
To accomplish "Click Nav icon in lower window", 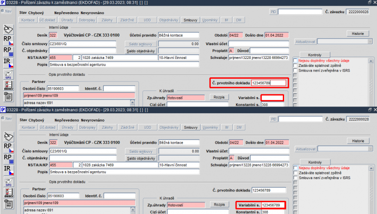I will pos(6,118).
